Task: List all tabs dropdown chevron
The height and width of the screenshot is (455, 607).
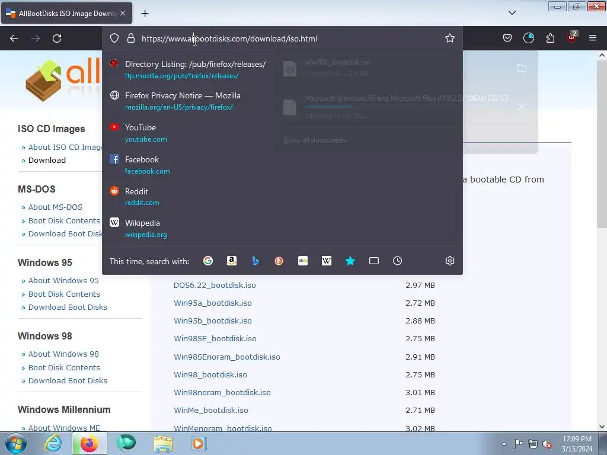Action: coord(512,13)
